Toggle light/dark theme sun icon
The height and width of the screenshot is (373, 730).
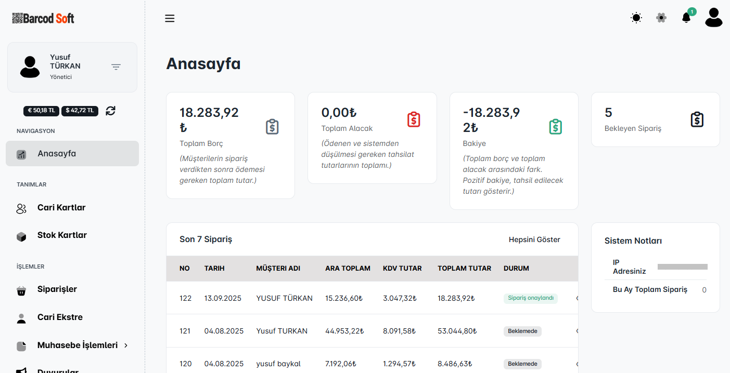(636, 18)
